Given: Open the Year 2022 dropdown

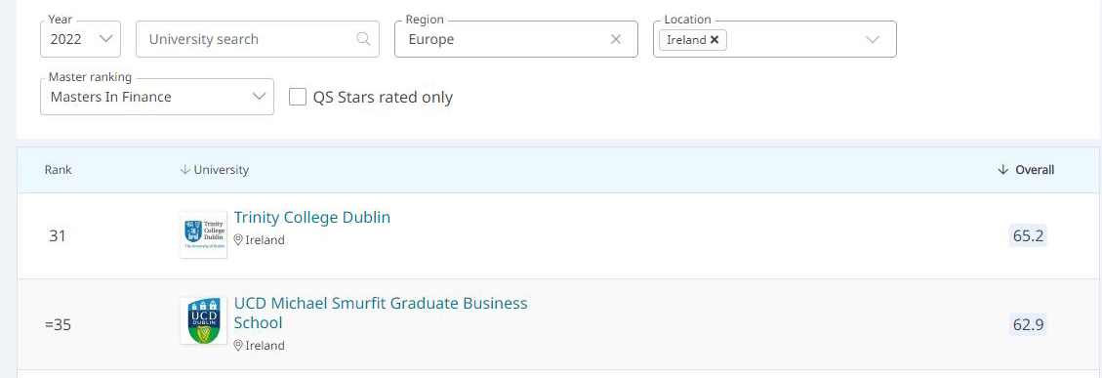Looking at the screenshot, I should click(81, 39).
